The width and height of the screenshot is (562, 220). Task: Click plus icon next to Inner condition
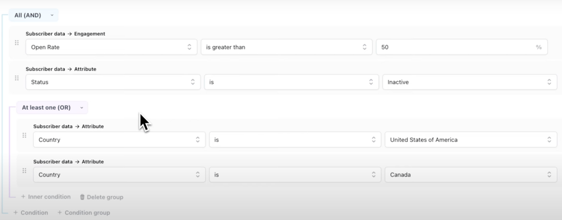click(x=23, y=197)
